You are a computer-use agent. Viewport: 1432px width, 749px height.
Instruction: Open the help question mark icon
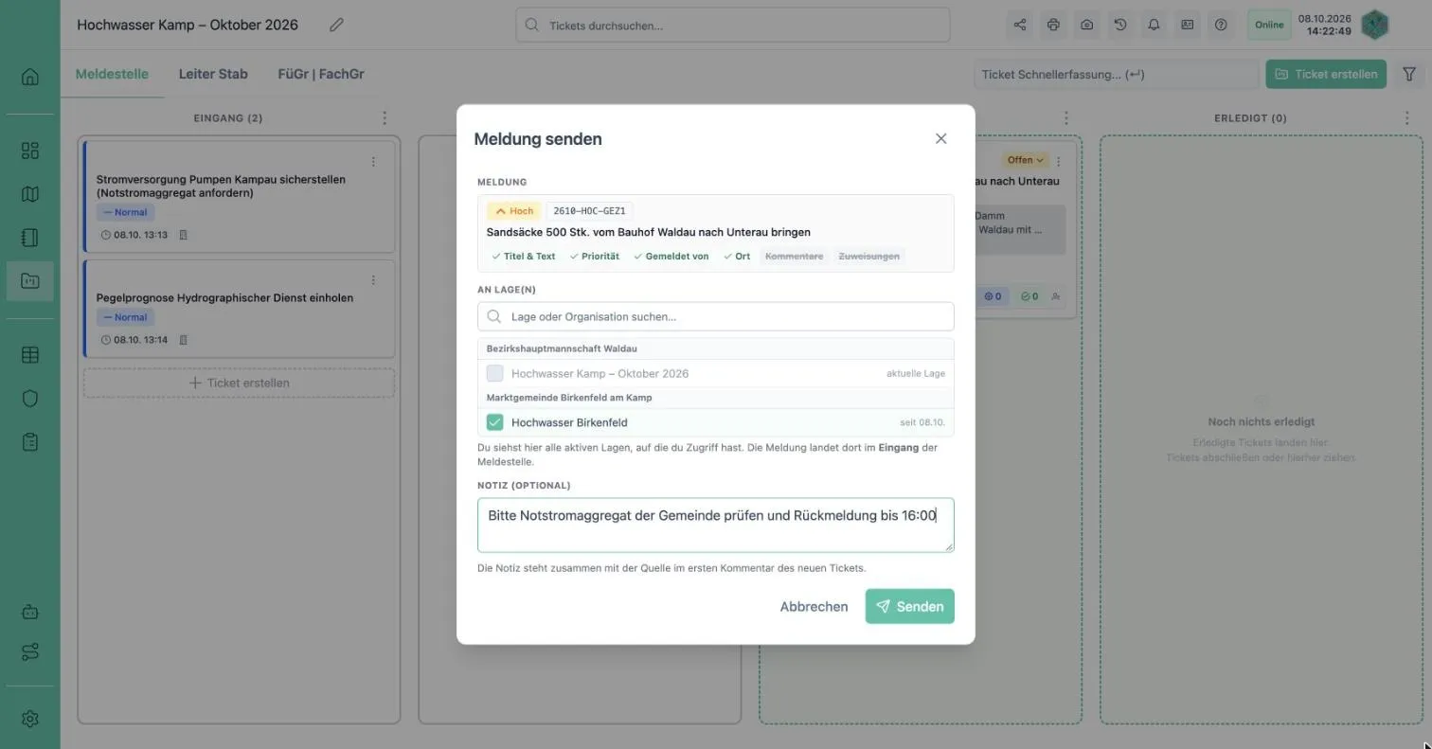coord(1221,26)
